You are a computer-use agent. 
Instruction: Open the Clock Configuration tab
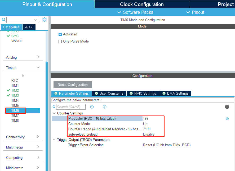tap(142, 4)
